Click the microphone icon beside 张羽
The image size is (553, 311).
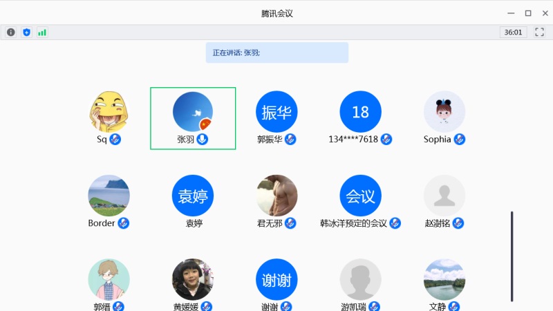tap(202, 140)
